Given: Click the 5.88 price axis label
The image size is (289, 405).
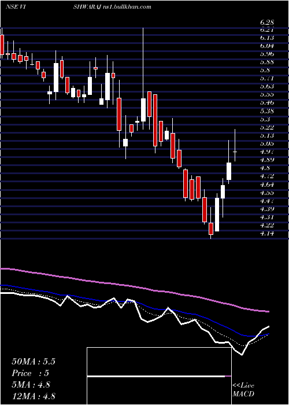Looking at the screenshot, I should point(267,62).
